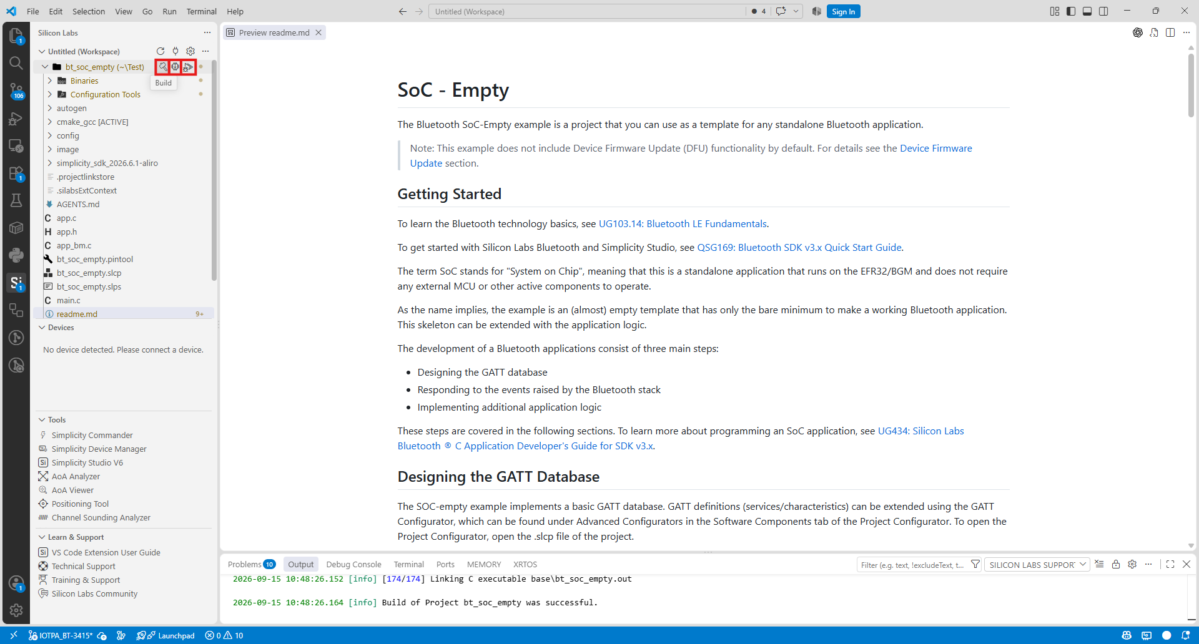
Task: Toggle Output scroll lock
Action: pyautogui.click(x=1116, y=564)
